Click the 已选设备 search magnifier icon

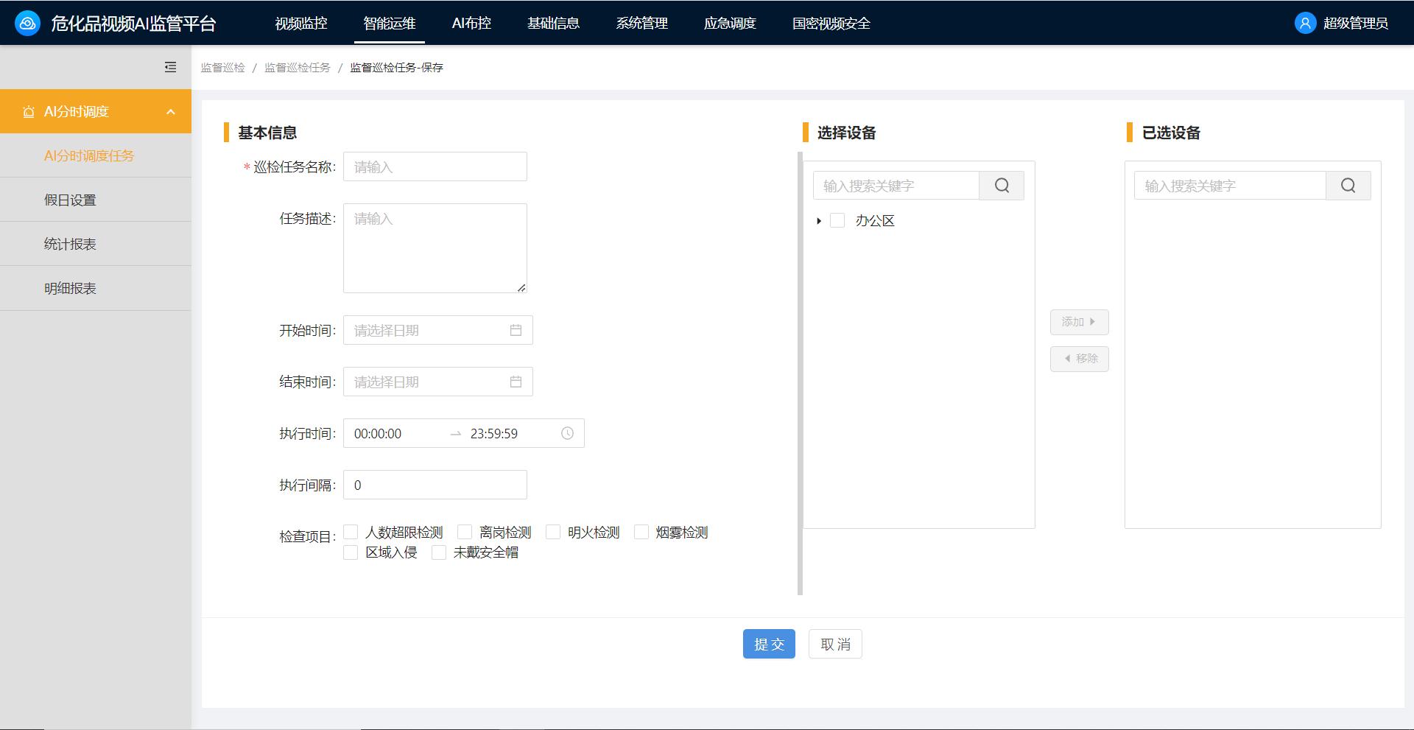[1348, 185]
